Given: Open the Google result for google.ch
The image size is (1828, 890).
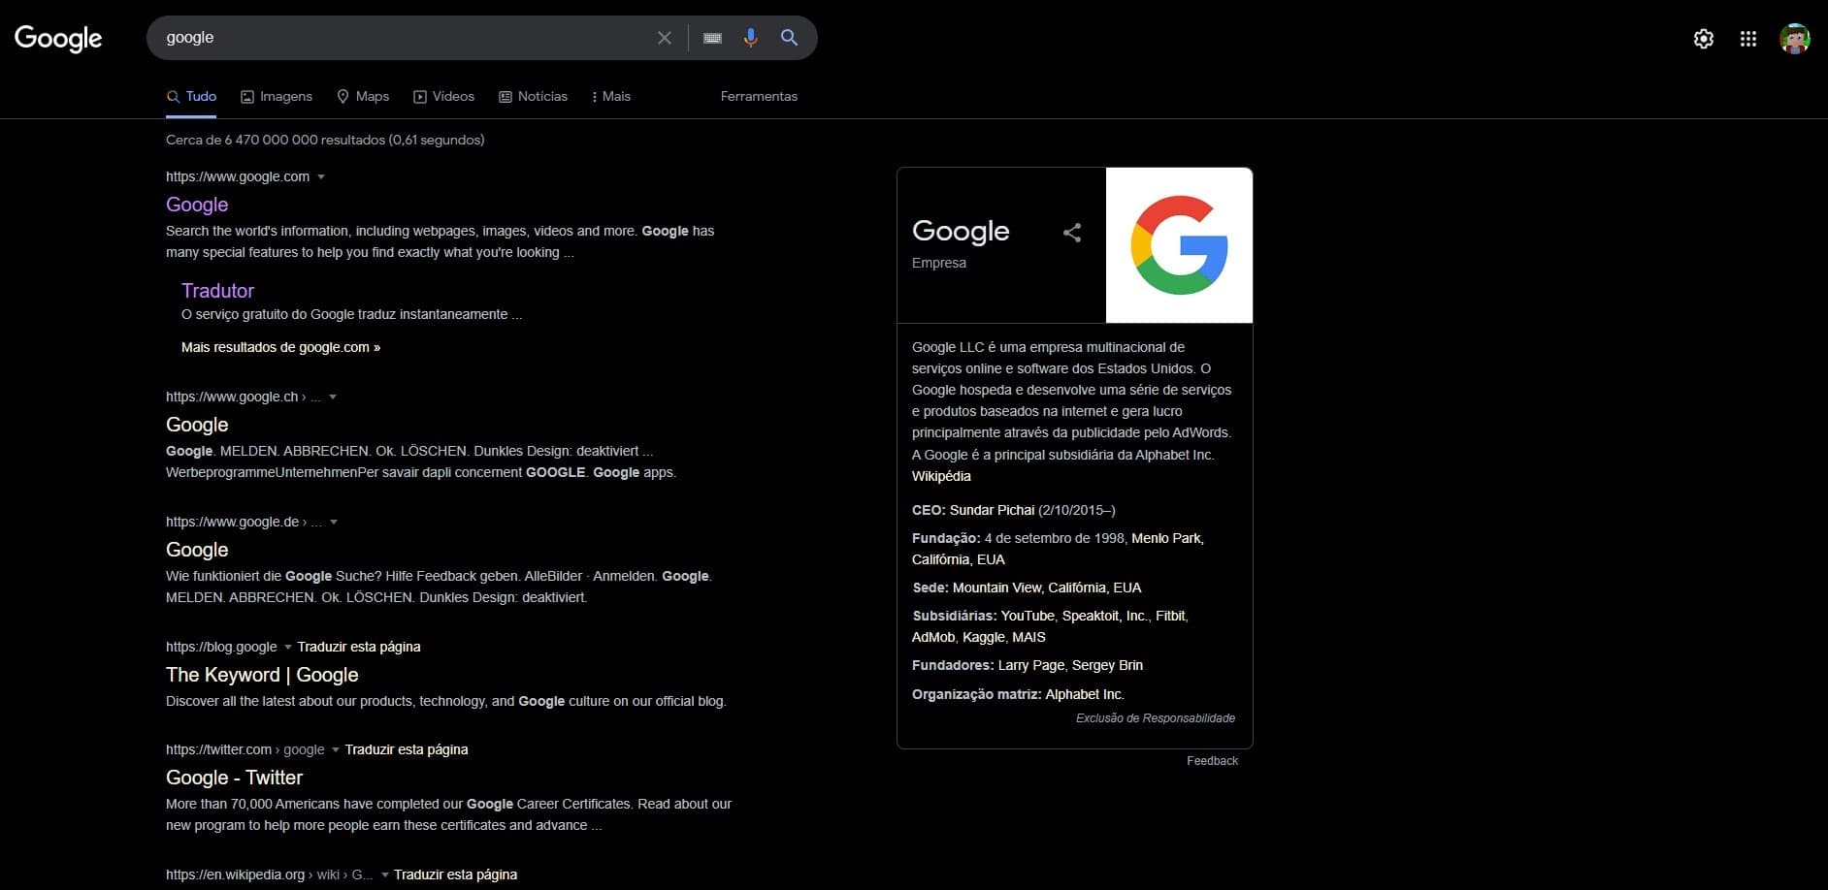Looking at the screenshot, I should pos(197,425).
